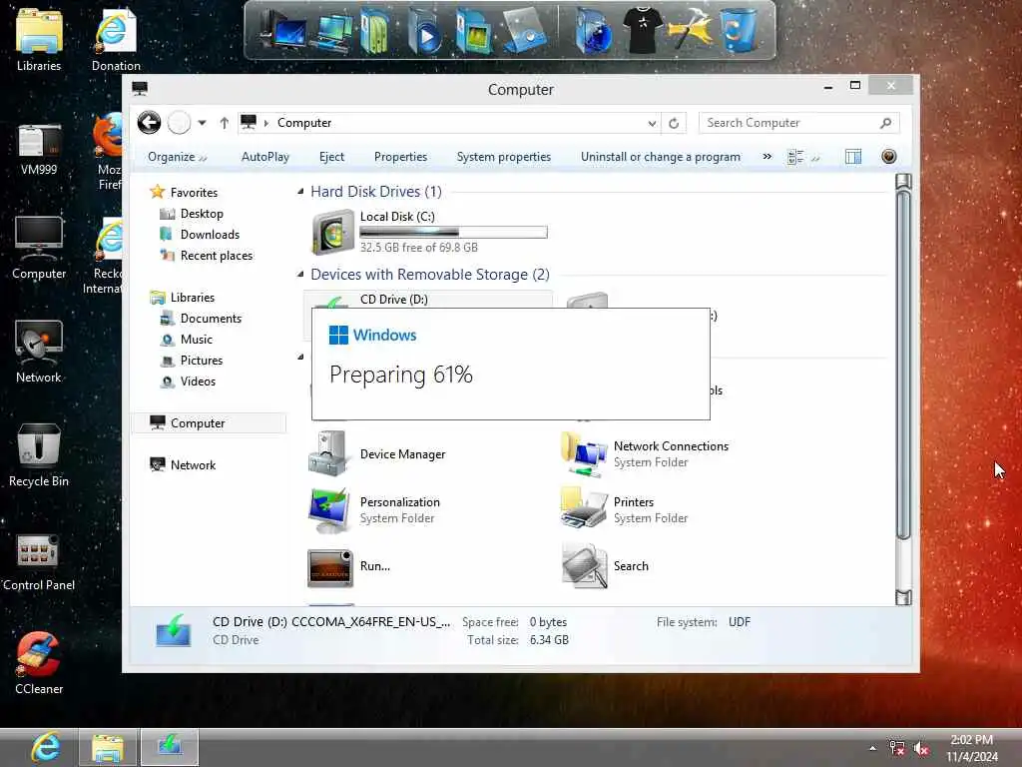Open the Recycle Bin desktop icon
This screenshot has height=767, width=1022.
[x=39, y=455]
